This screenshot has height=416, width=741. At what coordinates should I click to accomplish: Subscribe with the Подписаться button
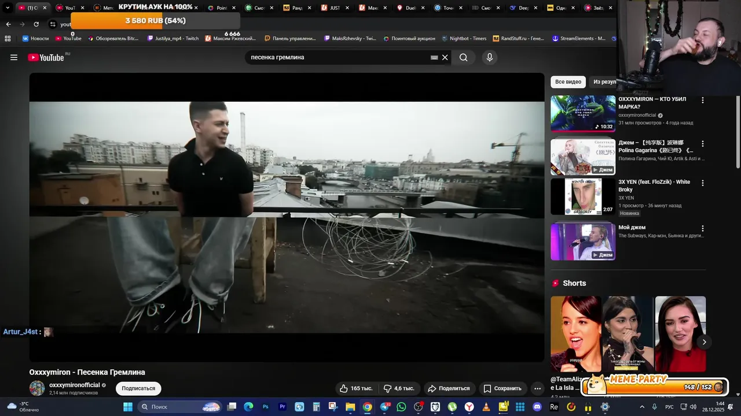point(138,388)
